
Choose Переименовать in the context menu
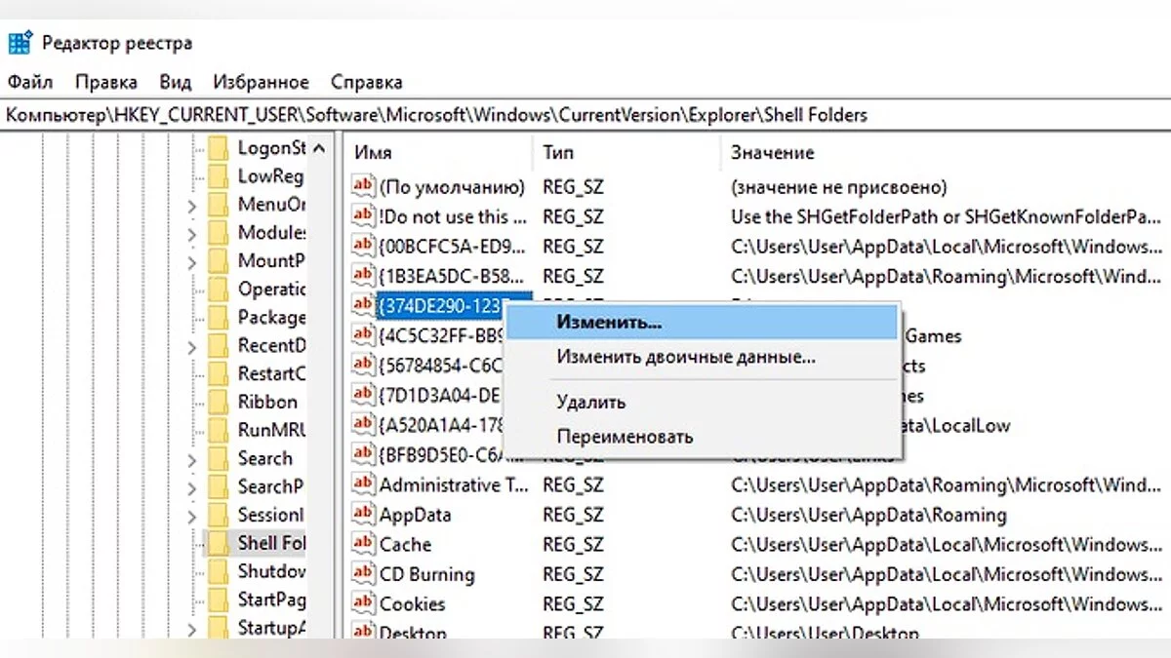(x=703, y=437)
